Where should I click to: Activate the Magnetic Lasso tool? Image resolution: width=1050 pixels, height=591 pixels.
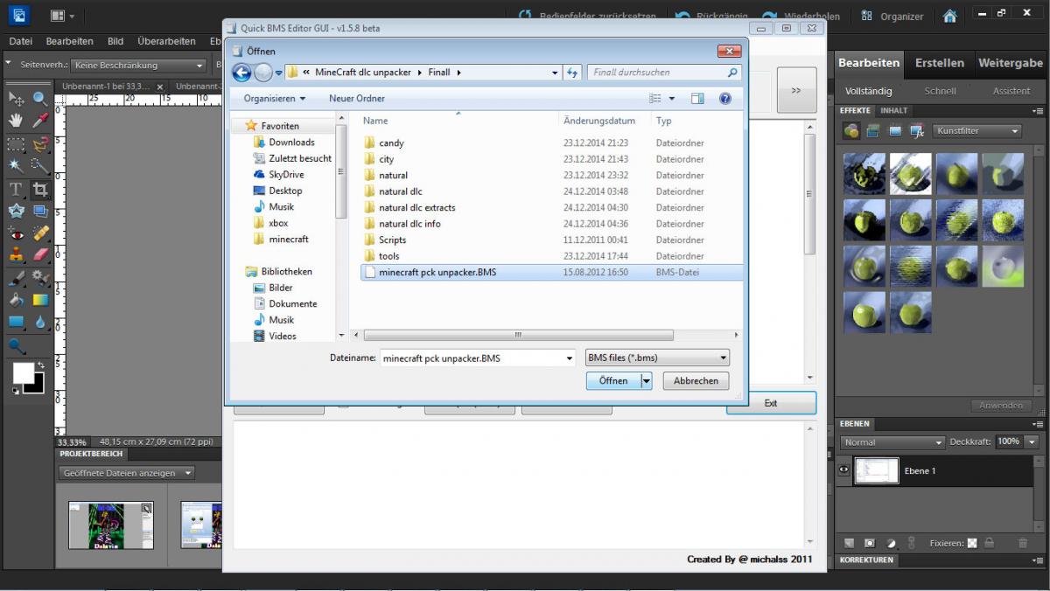point(40,143)
